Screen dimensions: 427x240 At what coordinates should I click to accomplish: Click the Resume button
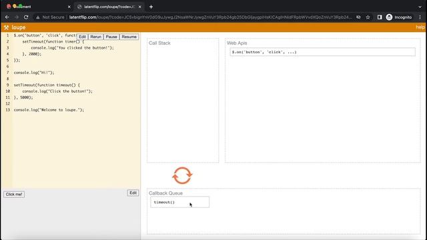pos(129,37)
